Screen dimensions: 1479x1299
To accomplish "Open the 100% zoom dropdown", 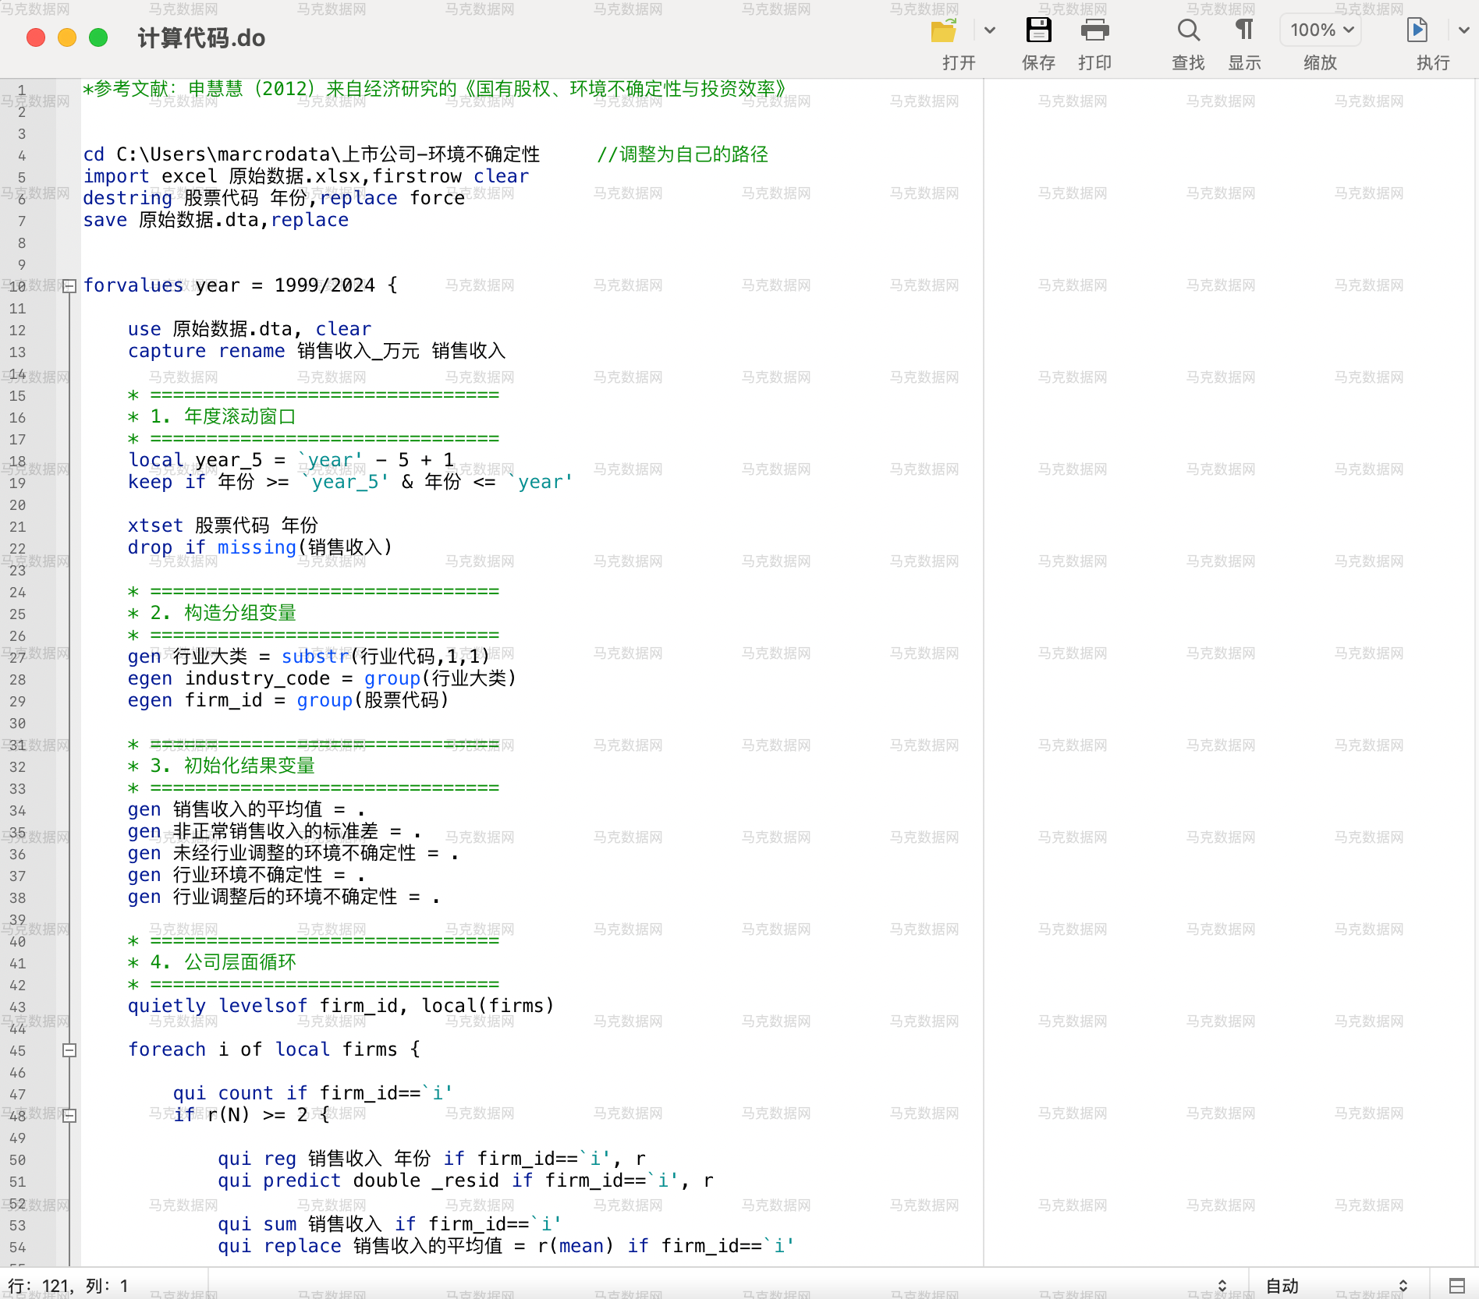I will point(1321,30).
